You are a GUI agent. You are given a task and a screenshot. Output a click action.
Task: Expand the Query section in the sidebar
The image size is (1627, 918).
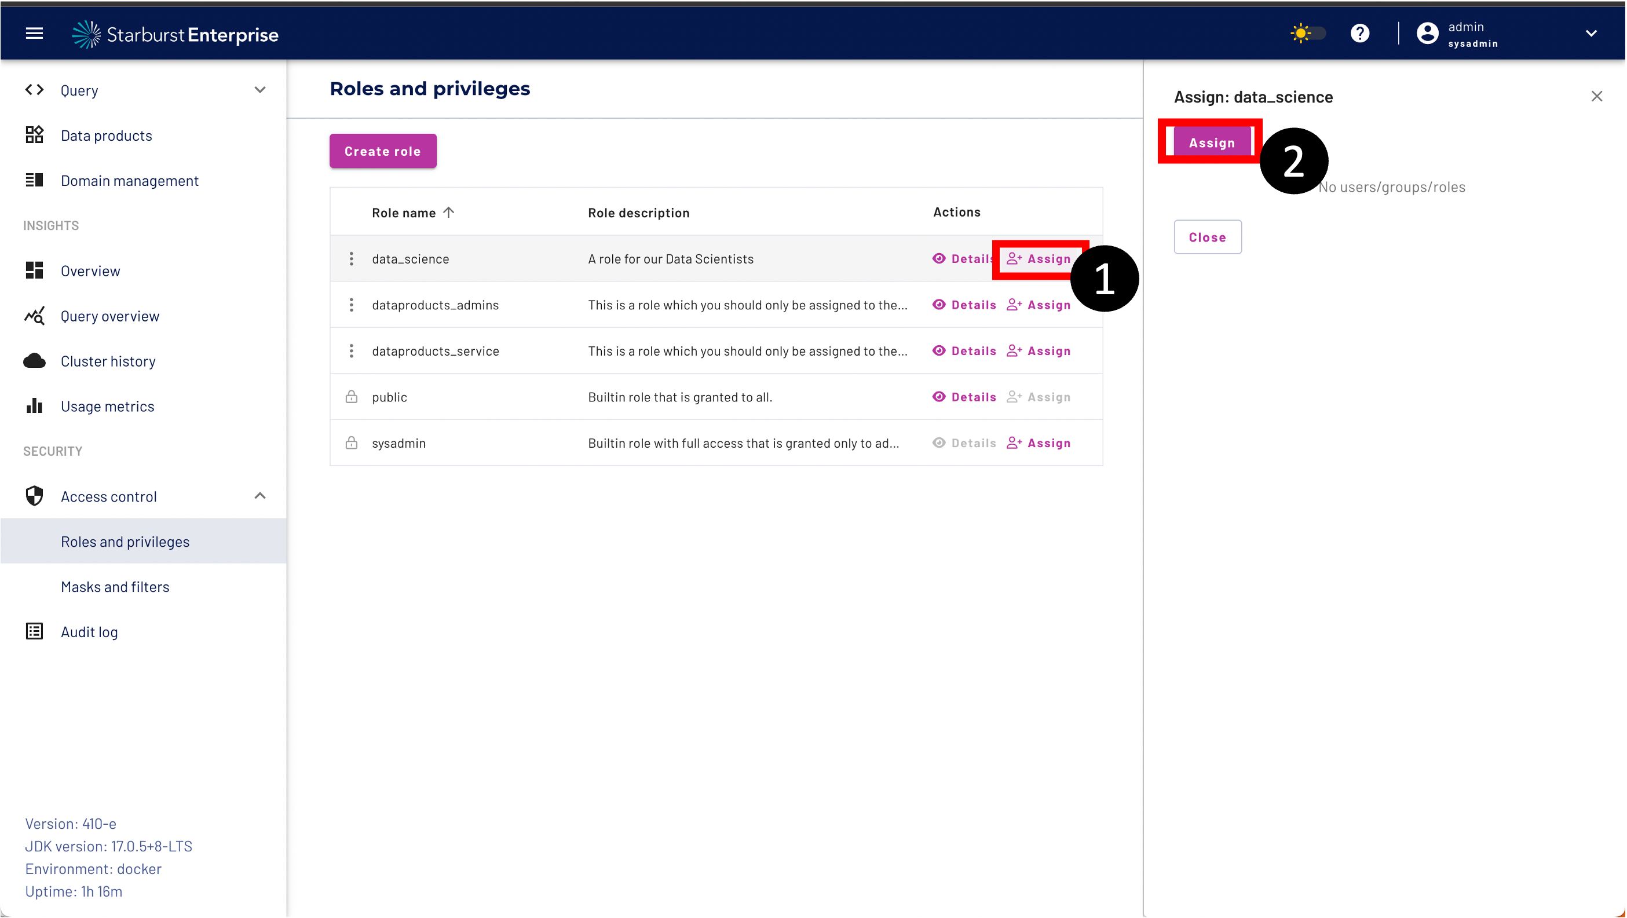[x=259, y=90]
